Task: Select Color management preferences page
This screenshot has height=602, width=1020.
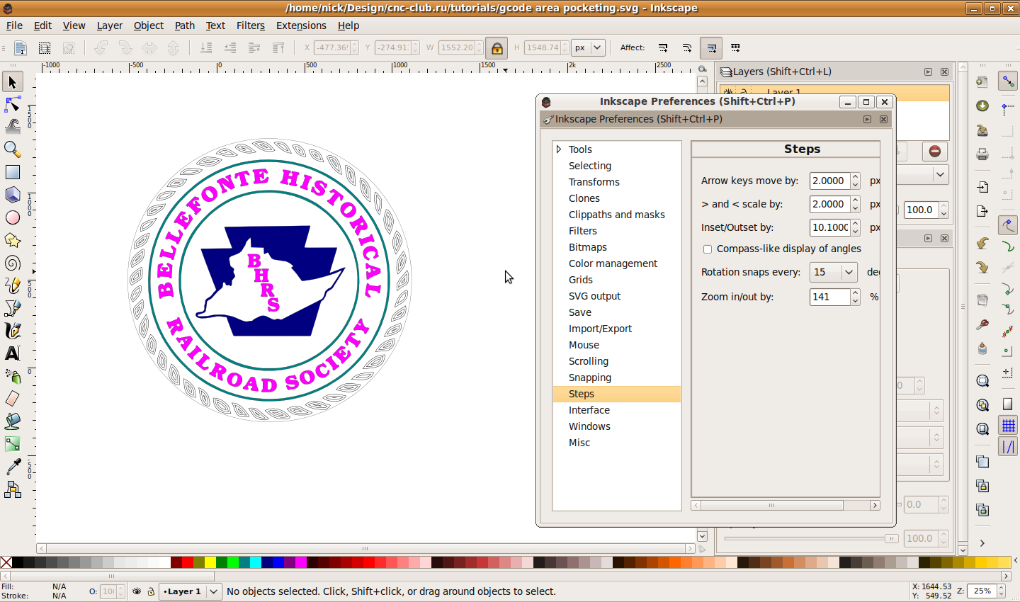Action: 617,263
